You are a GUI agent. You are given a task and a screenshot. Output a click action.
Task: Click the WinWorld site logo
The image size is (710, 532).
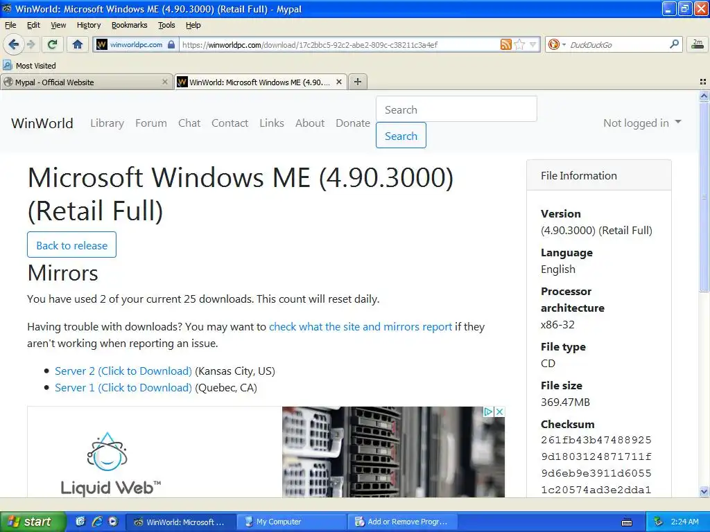point(42,123)
